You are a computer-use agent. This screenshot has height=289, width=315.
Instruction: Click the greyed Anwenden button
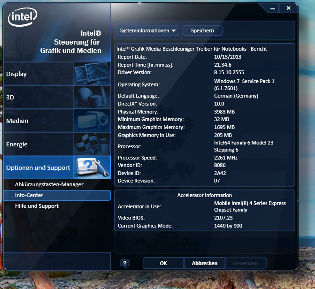coord(246,263)
